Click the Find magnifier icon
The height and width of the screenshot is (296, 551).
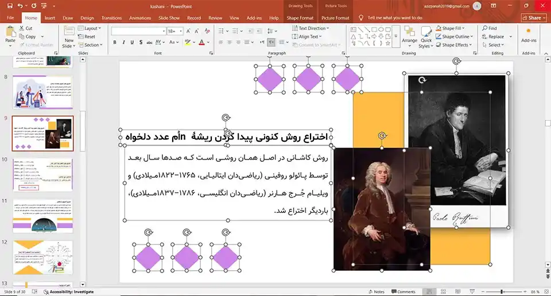pos(485,28)
